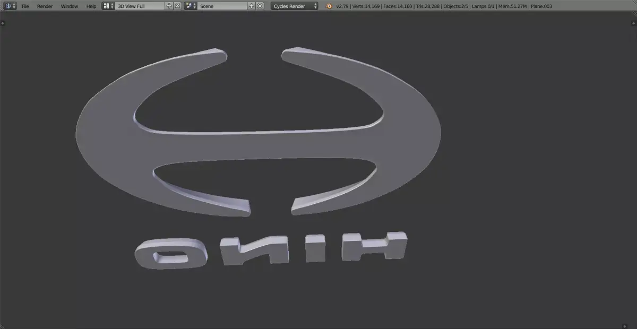Open the Help menu
This screenshot has height=329, width=637.
tap(91, 6)
